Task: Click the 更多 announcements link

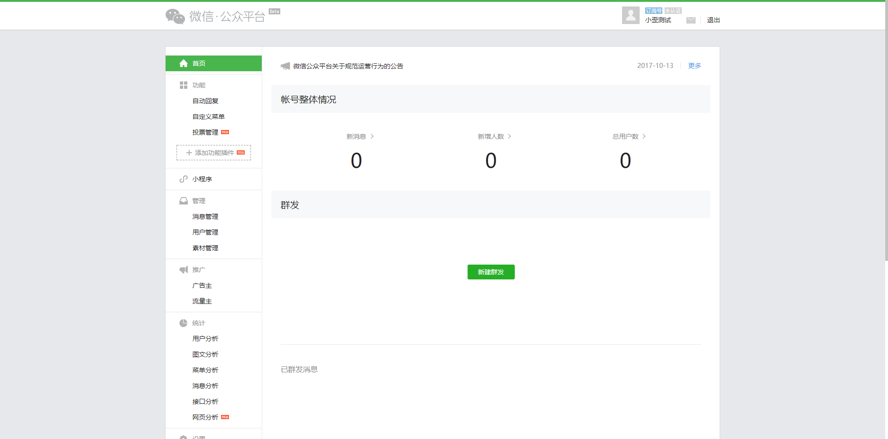Action: pos(695,66)
